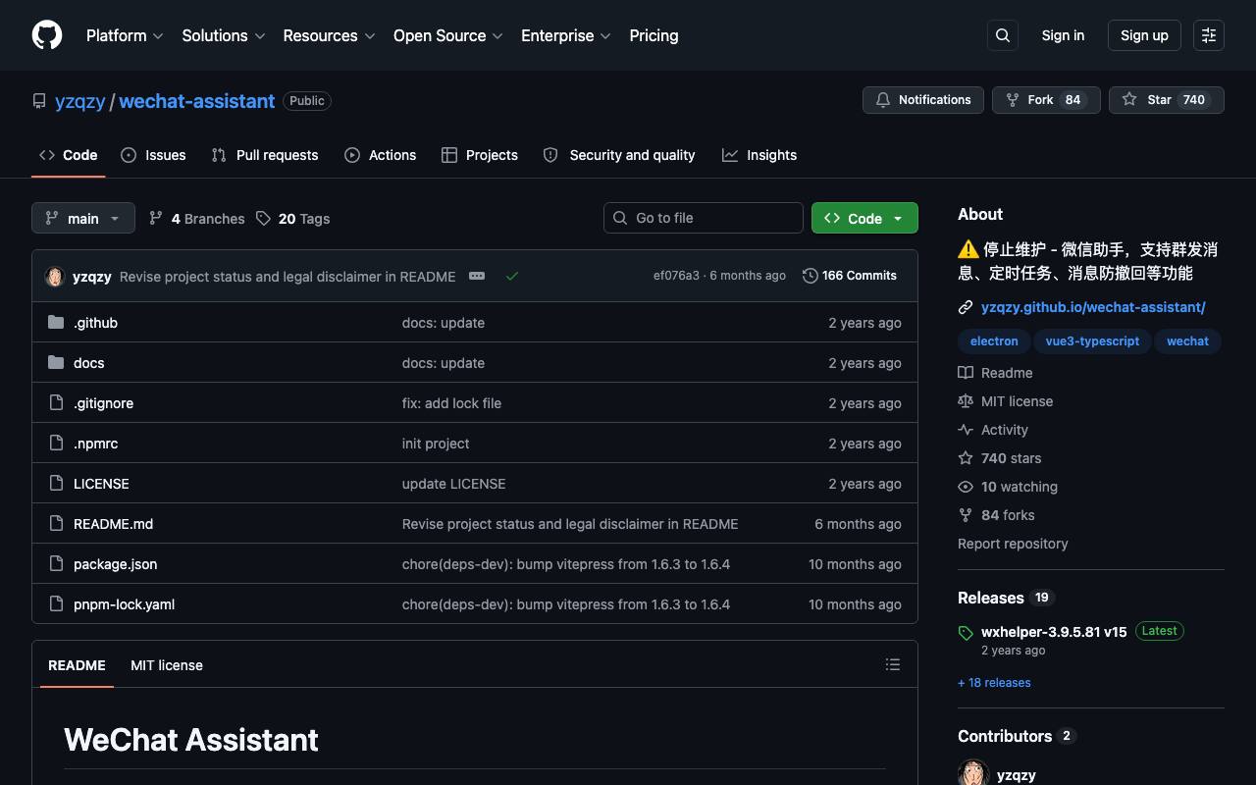View the 4 Branches link
Viewport: 1256px width, 785px height.
(196, 218)
